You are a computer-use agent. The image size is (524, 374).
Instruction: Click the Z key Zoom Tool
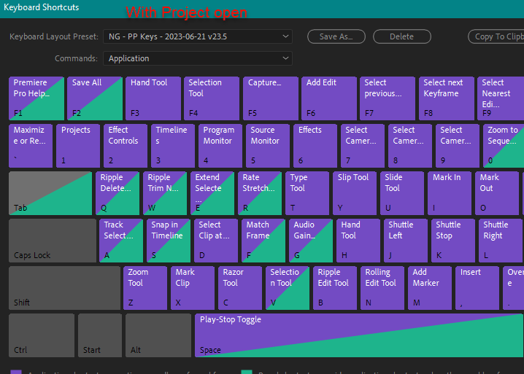click(145, 288)
